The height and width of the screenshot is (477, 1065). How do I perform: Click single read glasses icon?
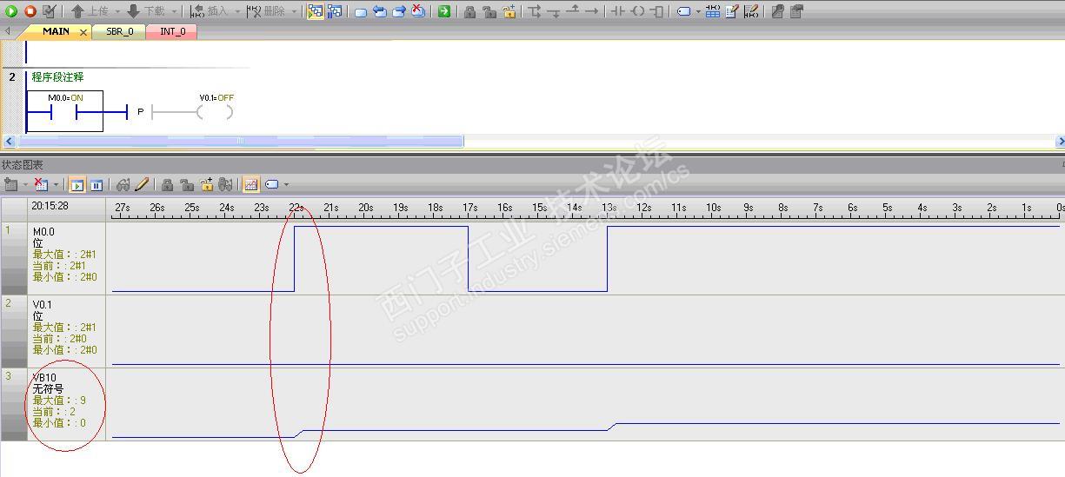pos(123,185)
